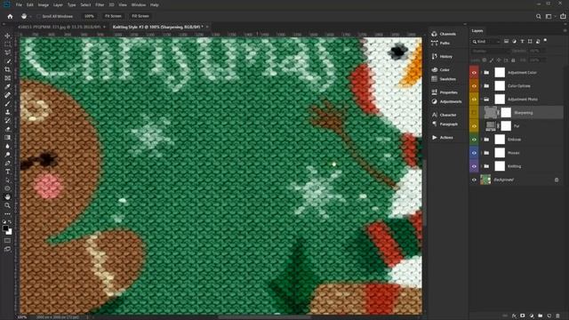Click the Share icon
The width and height of the screenshot is (569, 320).
tap(563, 16)
